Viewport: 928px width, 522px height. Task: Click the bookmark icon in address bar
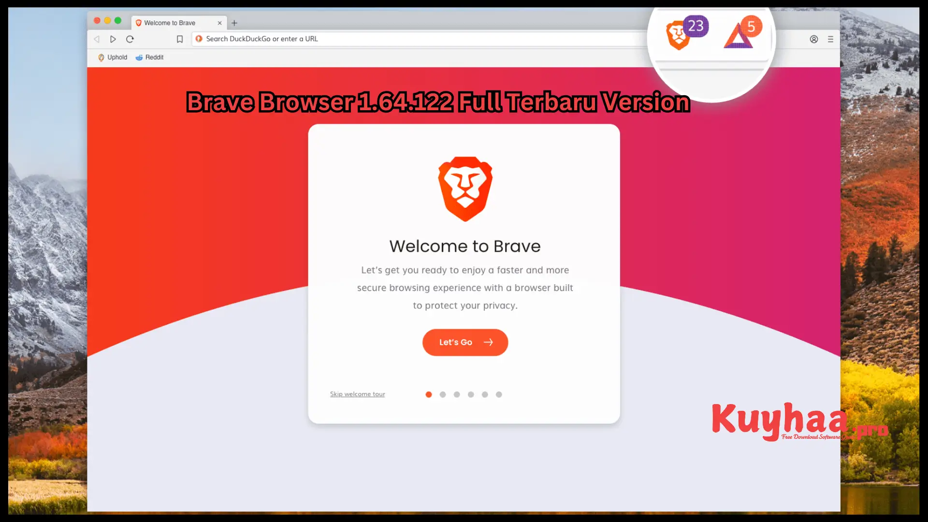[x=180, y=39]
